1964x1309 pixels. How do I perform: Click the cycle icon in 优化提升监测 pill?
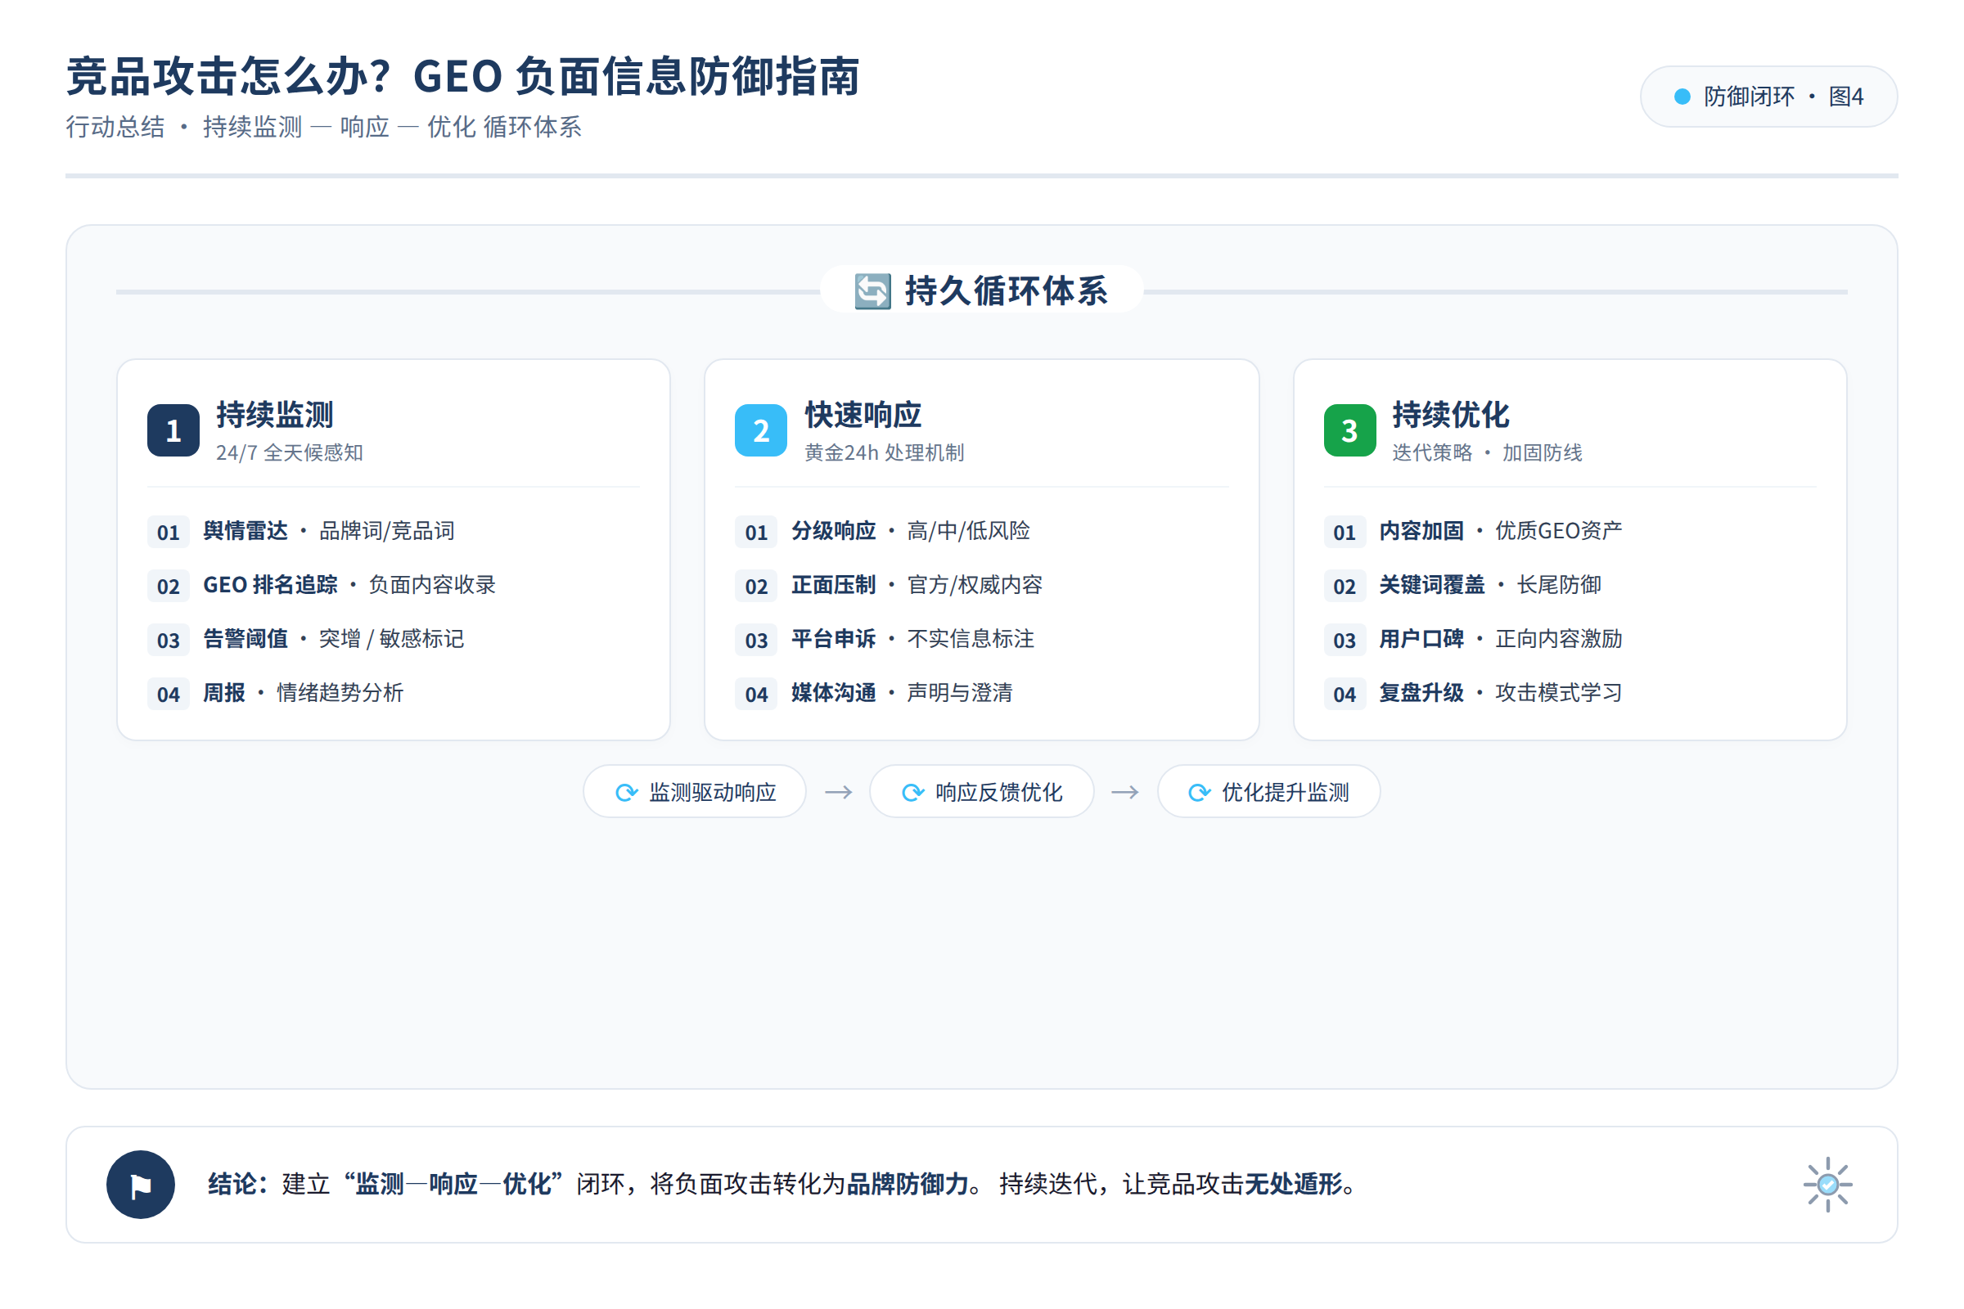point(1199,792)
